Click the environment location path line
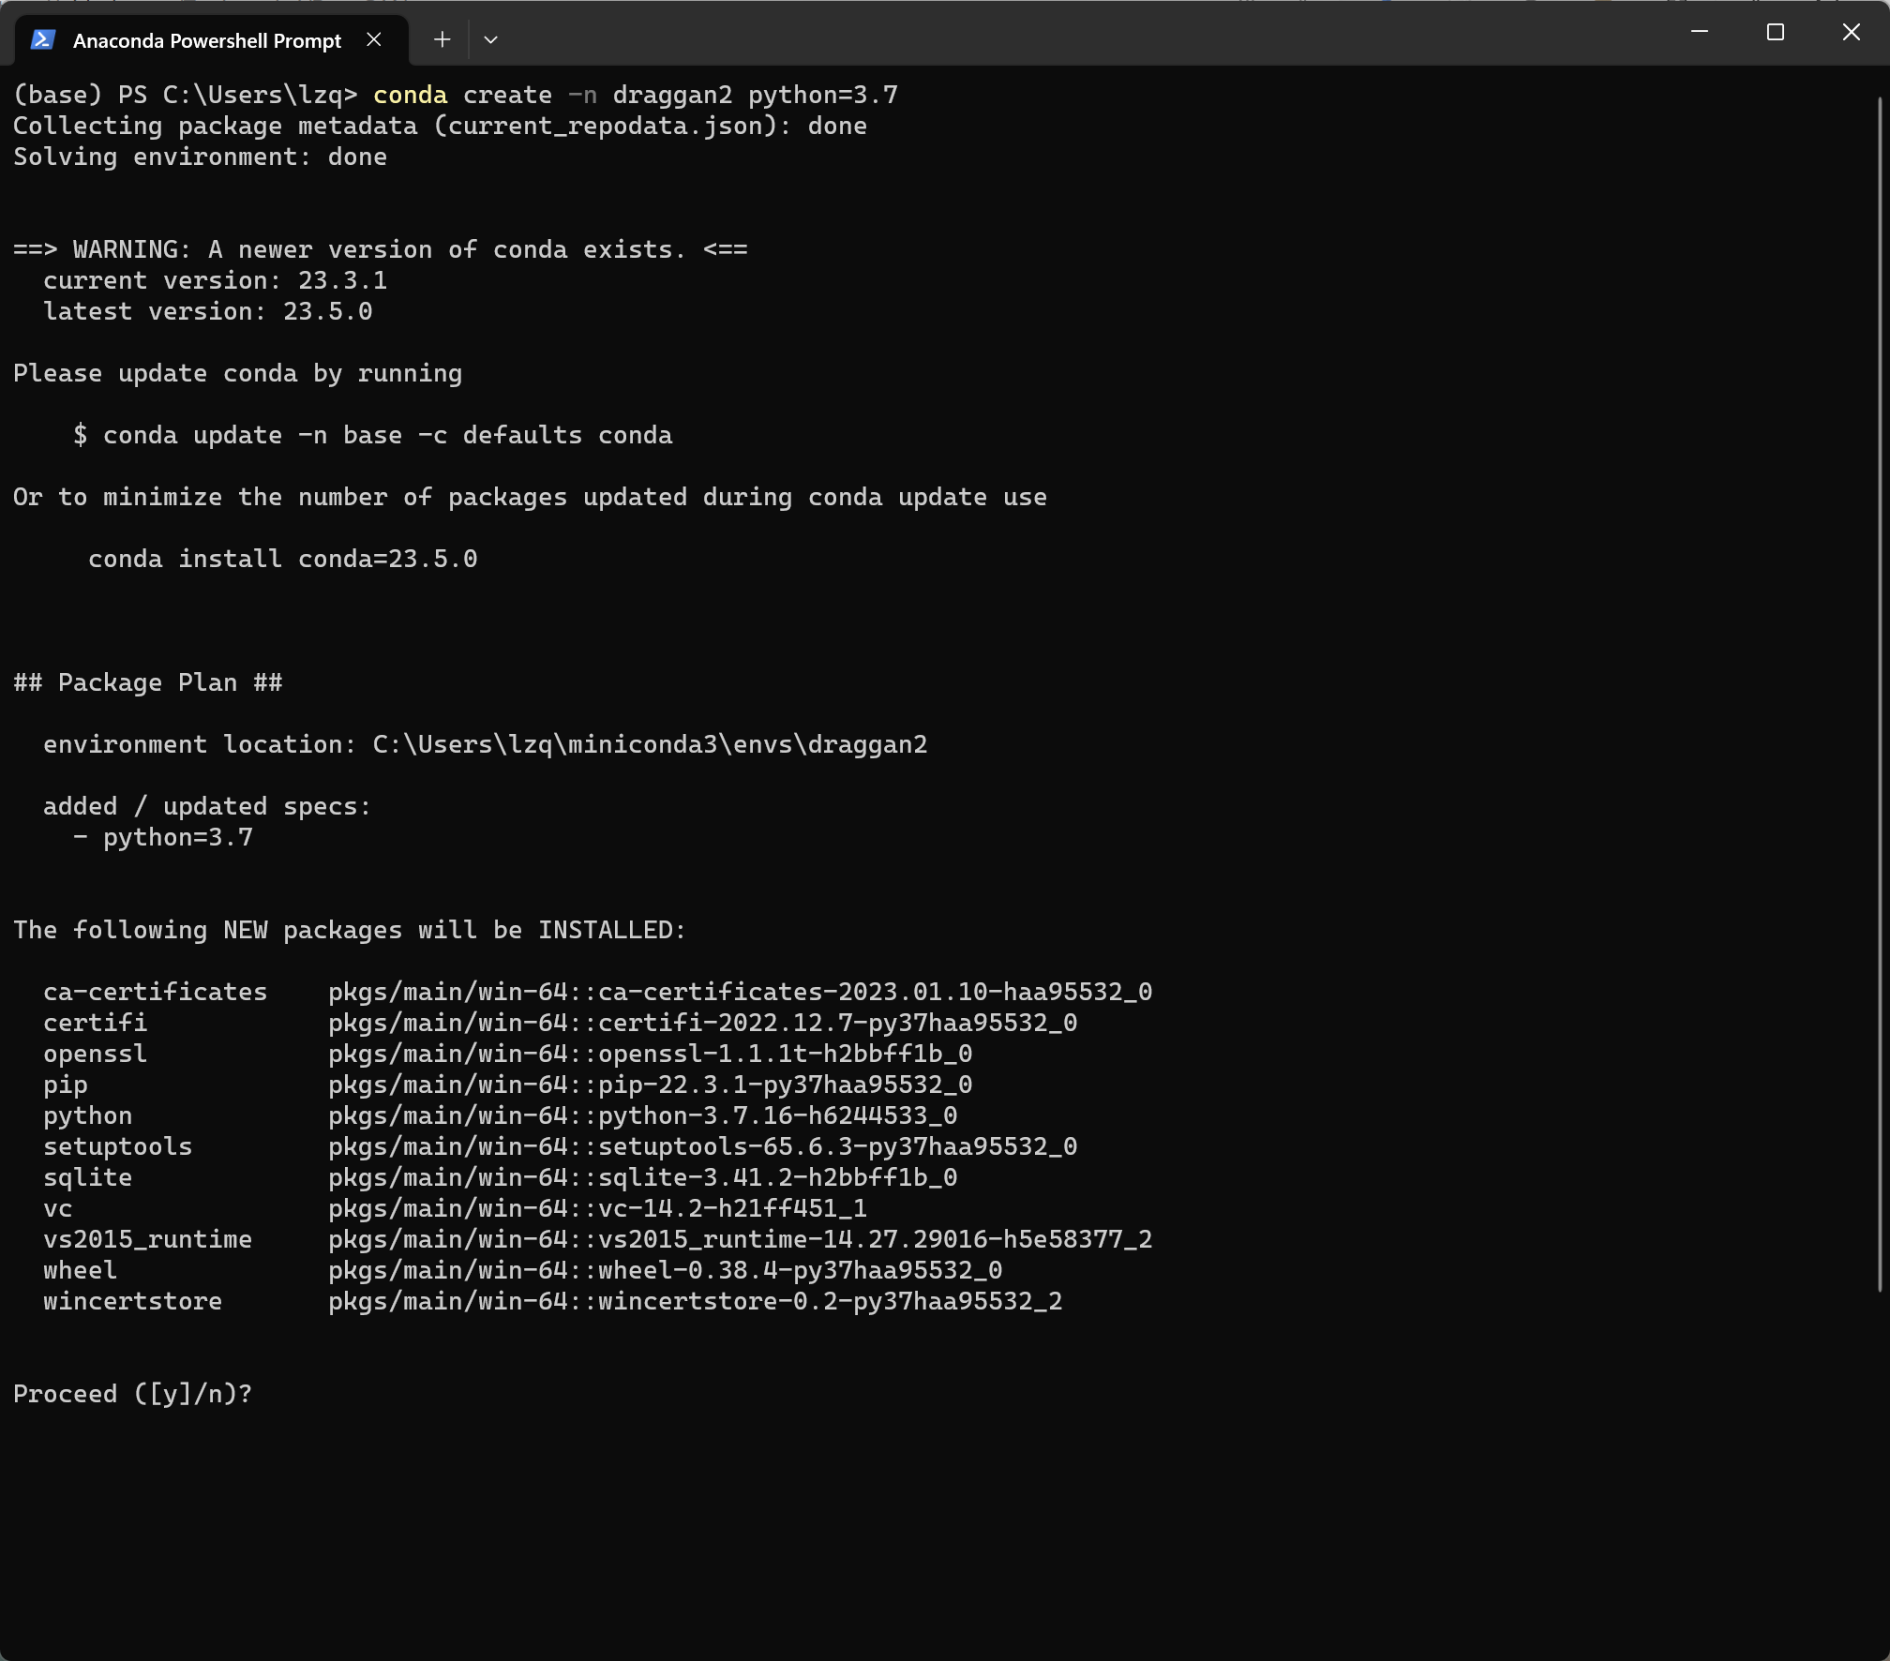This screenshot has height=1661, width=1890. coord(486,744)
